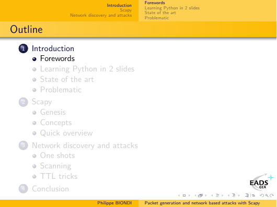Image resolution: width=277 pixels, height=207 pixels.
Task: Click the go back curved arrow icon
Action: click(x=262, y=196)
